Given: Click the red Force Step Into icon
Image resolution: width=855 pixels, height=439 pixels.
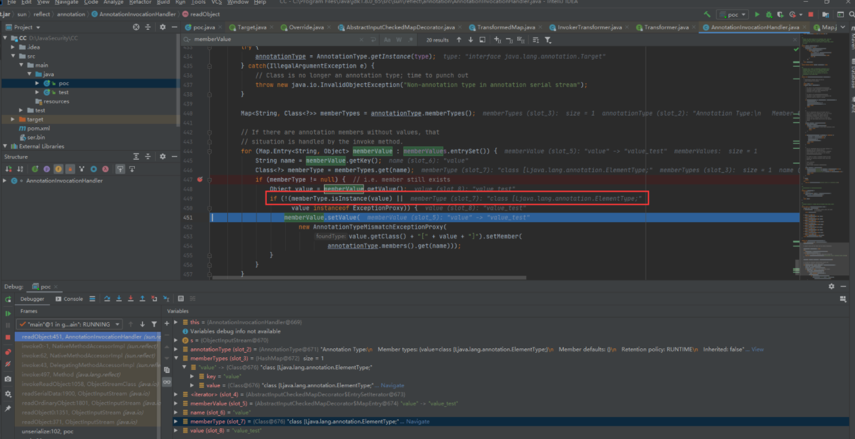Looking at the screenshot, I should (x=131, y=299).
